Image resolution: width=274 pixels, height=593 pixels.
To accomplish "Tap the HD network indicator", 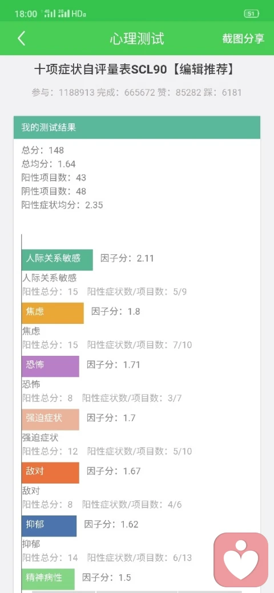I will (x=79, y=14).
